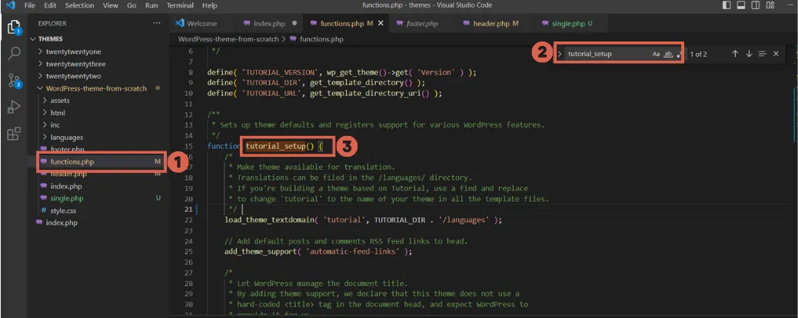Toggle Match Whole Word in find widget
This screenshot has width=798, height=318.
pos(668,54)
